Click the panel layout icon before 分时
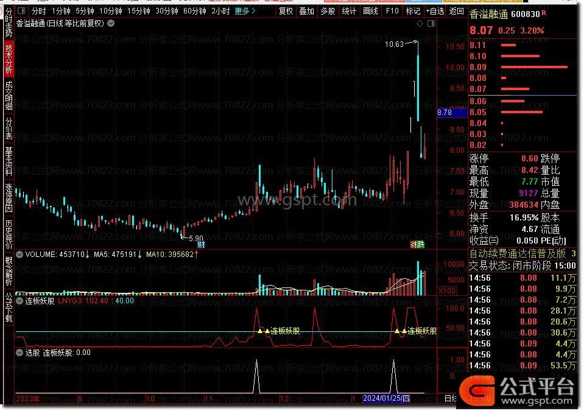The width and height of the screenshot is (584, 411). pos(21,11)
